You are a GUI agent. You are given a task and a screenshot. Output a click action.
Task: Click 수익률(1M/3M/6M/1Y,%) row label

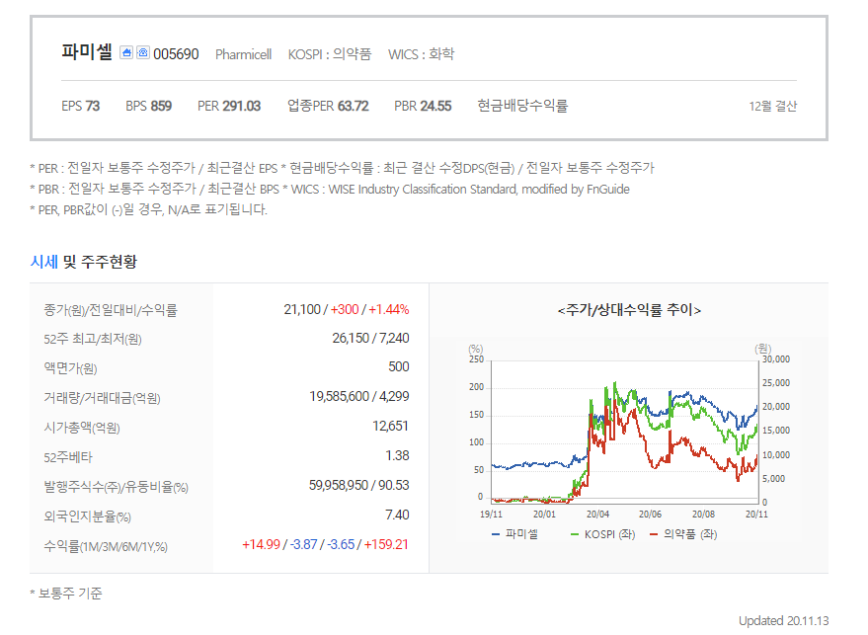[x=106, y=547]
